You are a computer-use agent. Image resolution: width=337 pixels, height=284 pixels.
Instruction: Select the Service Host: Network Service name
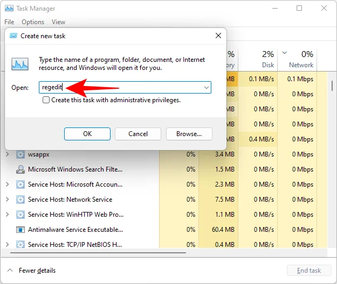pos(70,200)
